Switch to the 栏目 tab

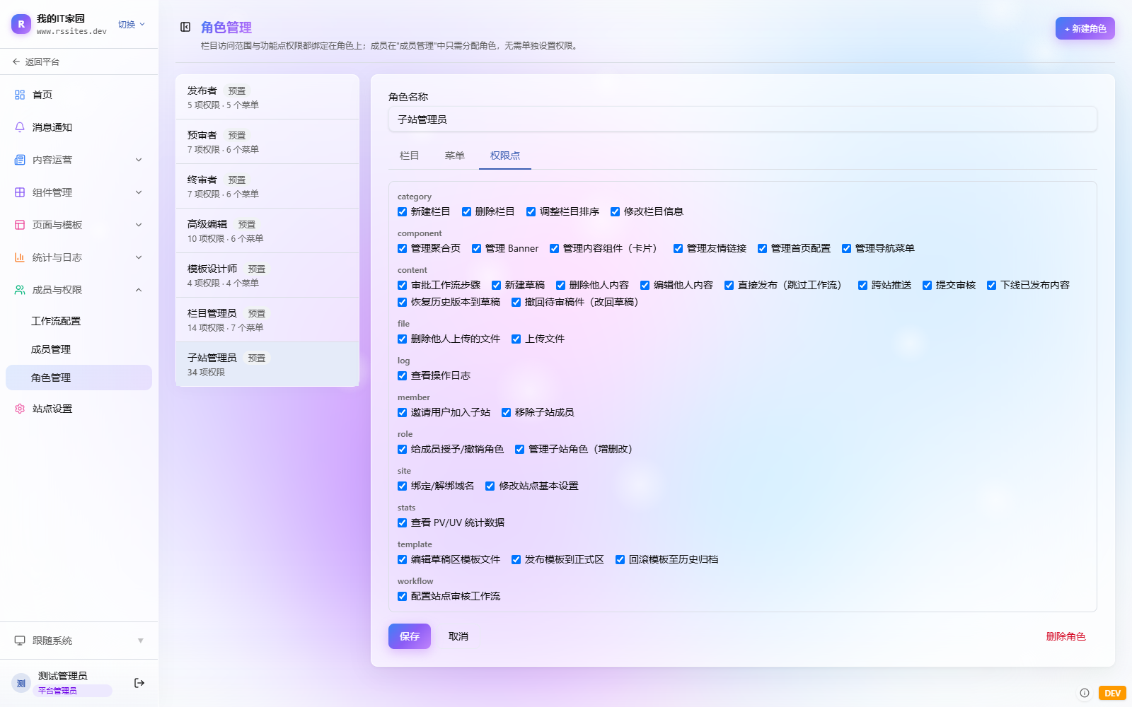pyautogui.click(x=409, y=156)
